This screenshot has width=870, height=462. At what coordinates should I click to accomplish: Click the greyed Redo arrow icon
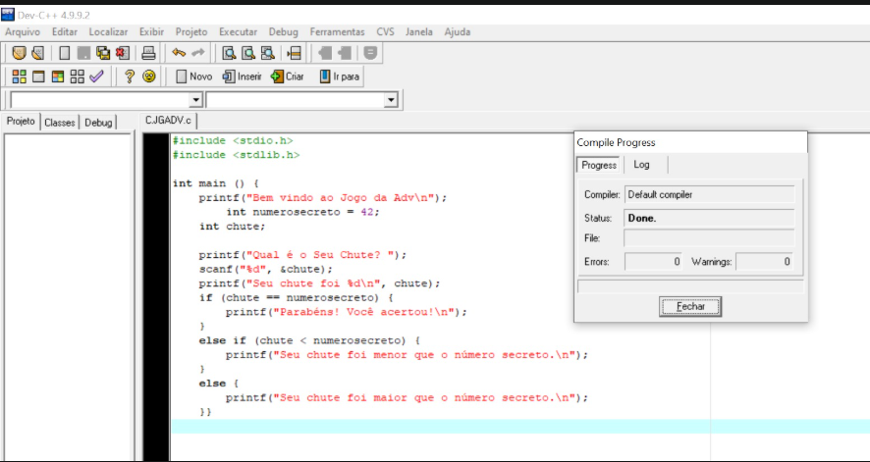(197, 53)
